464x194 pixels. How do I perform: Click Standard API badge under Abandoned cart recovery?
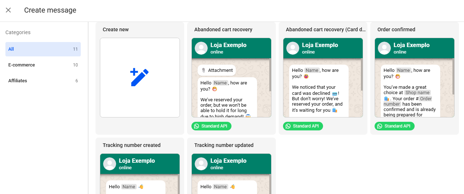click(212, 126)
